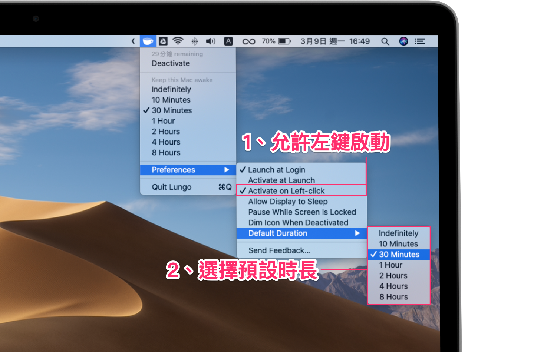Enable Dim Icon When Deactivated

(x=301, y=223)
